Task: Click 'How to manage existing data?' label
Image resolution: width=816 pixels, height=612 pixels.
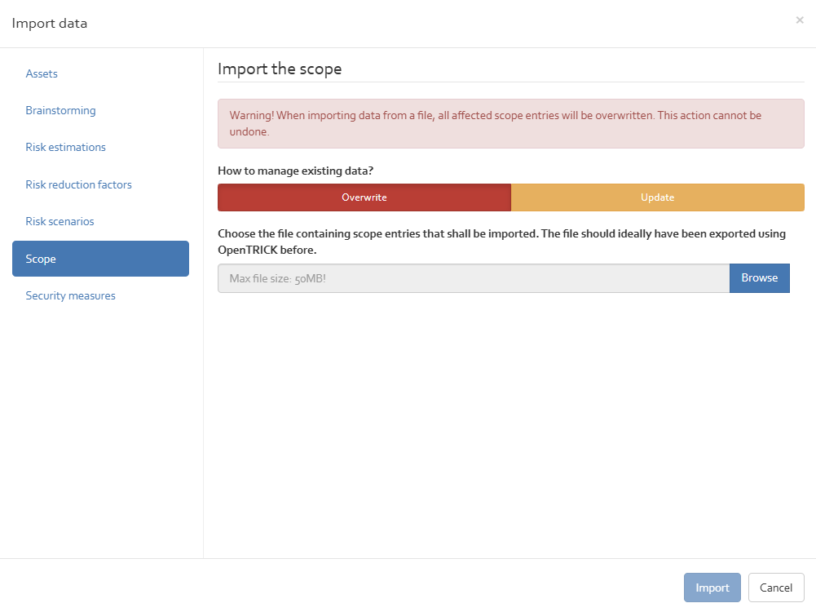Action: pyautogui.click(x=296, y=171)
